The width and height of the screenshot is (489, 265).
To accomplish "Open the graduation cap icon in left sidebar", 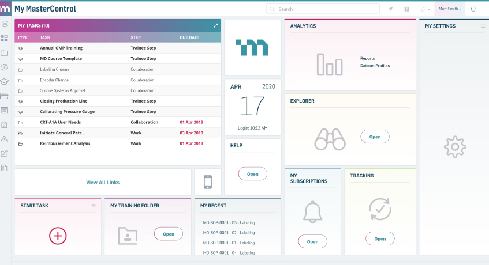I will pyautogui.click(x=5, y=82).
